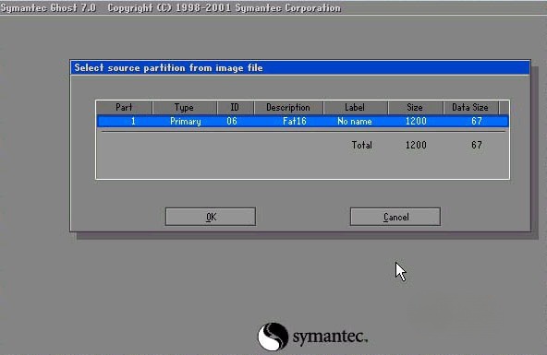The image size is (547, 355).
Task: Click the Data Size column header
Action: tap(470, 107)
